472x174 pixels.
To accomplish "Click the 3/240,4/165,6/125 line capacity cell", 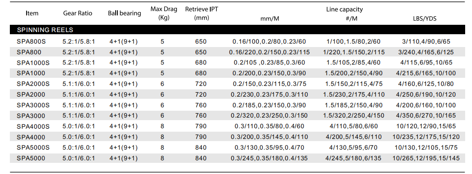I will 425,52.
